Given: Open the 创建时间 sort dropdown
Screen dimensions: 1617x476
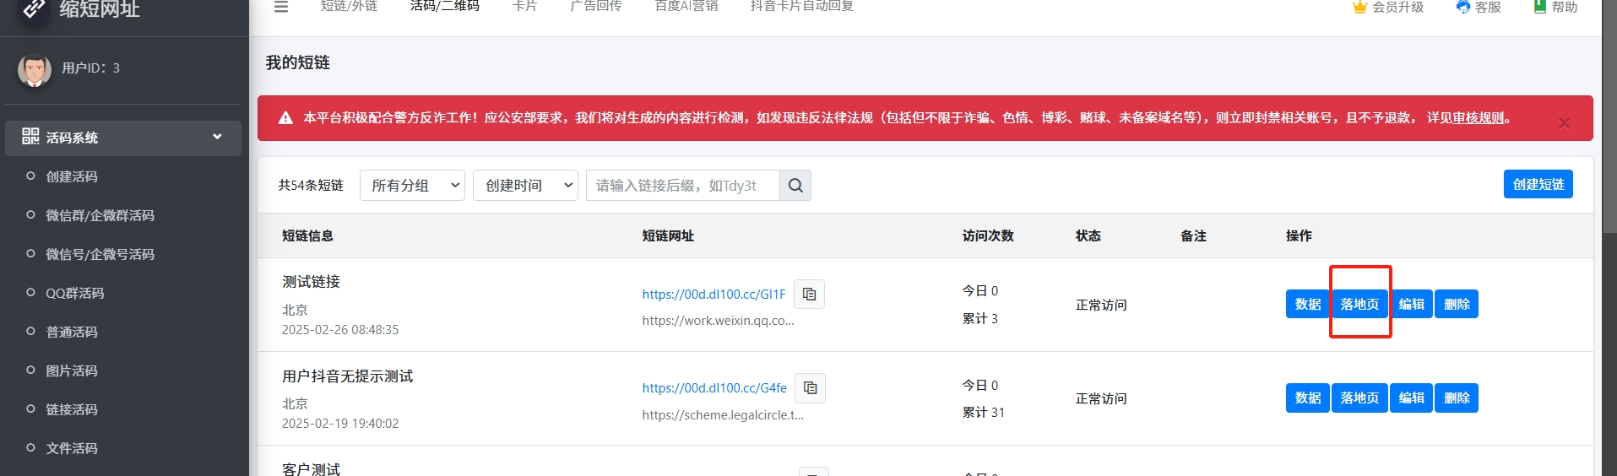Looking at the screenshot, I should coord(525,186).
